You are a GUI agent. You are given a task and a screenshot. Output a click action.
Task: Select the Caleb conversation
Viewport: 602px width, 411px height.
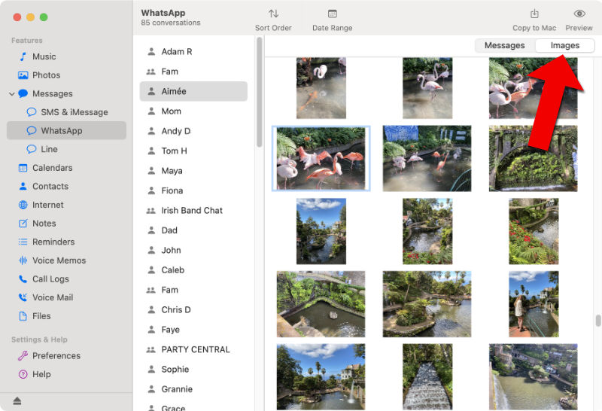click(193, 269)
